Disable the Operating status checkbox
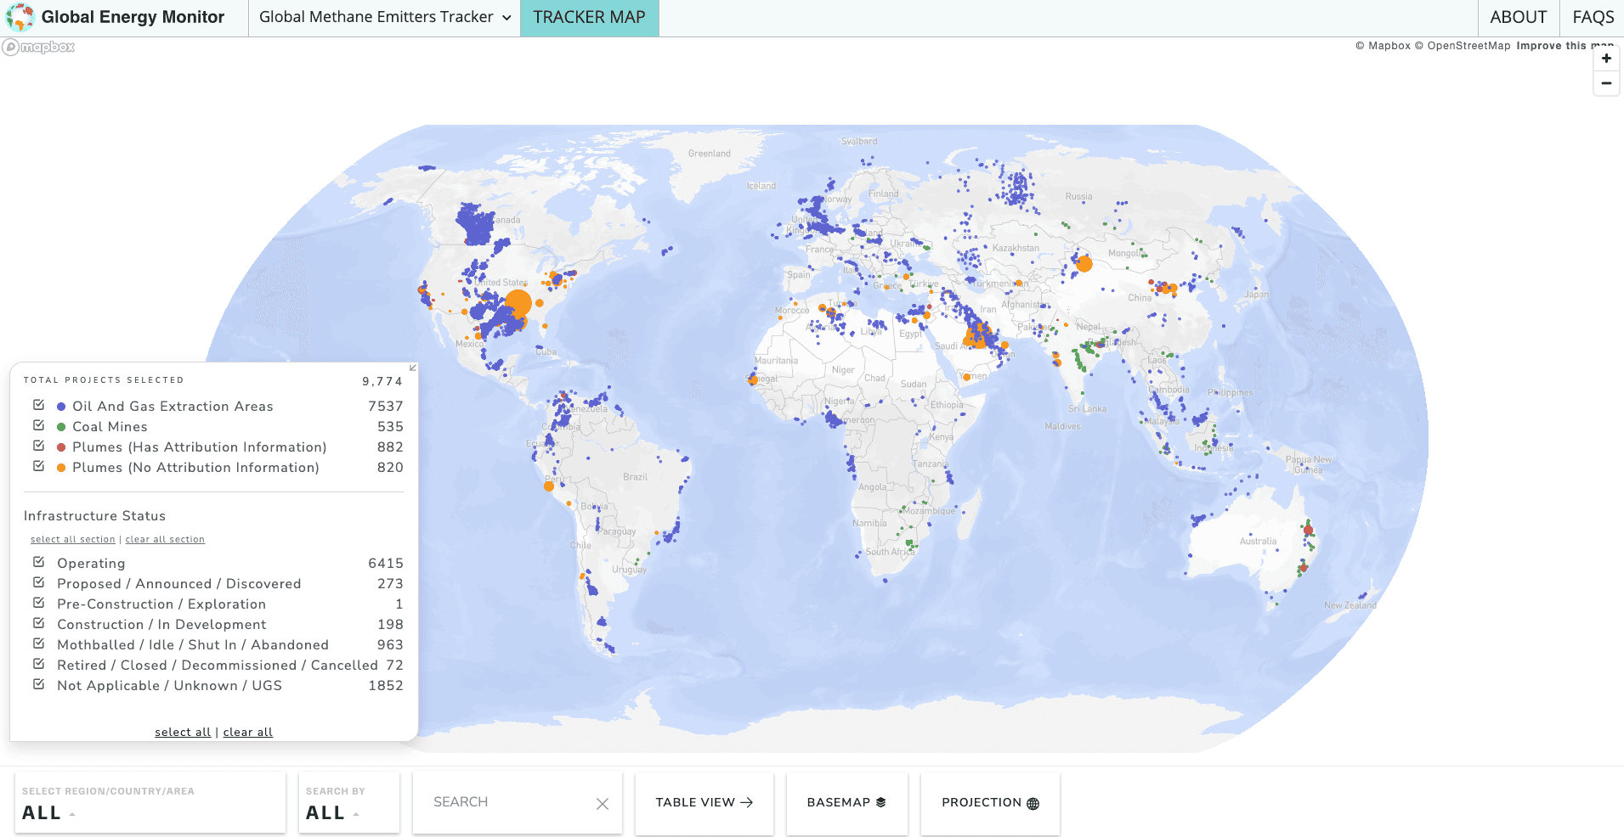Screen dimensions: 1624x837 coord(38,563)
